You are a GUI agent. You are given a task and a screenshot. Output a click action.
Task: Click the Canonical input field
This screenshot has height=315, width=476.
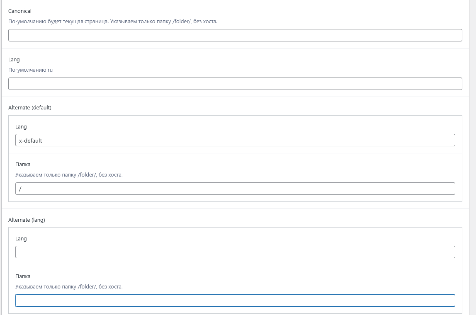point(235,35)
